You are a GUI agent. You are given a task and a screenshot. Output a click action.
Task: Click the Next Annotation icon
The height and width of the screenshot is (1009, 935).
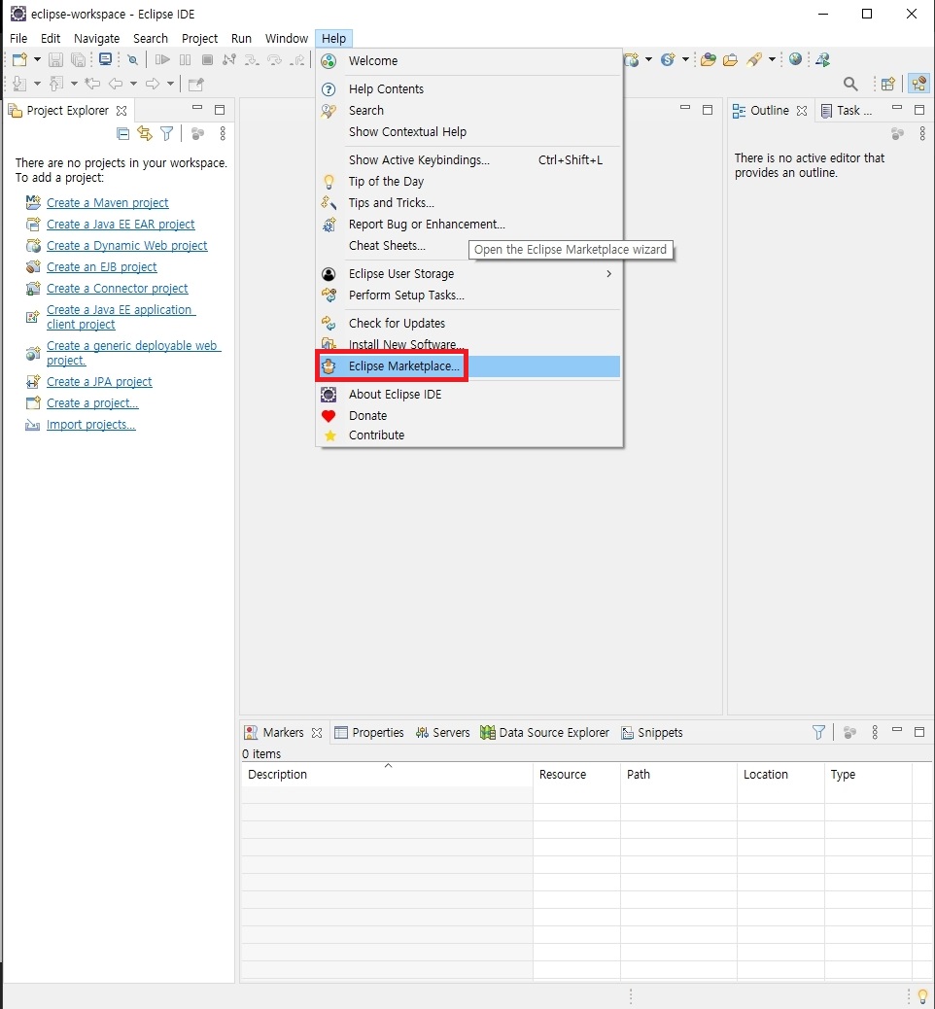click(20, 84)
